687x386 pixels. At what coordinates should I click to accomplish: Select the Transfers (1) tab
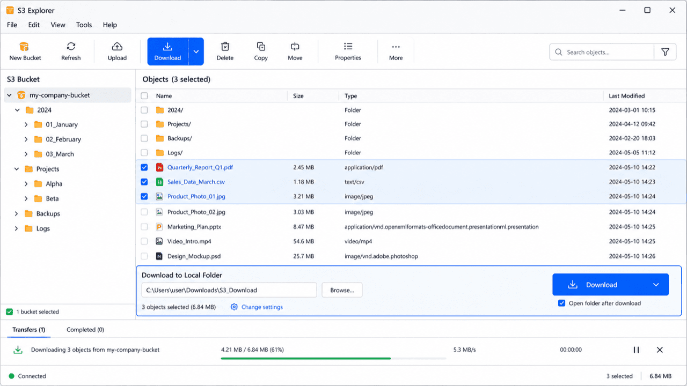click(x=29, y=330)
